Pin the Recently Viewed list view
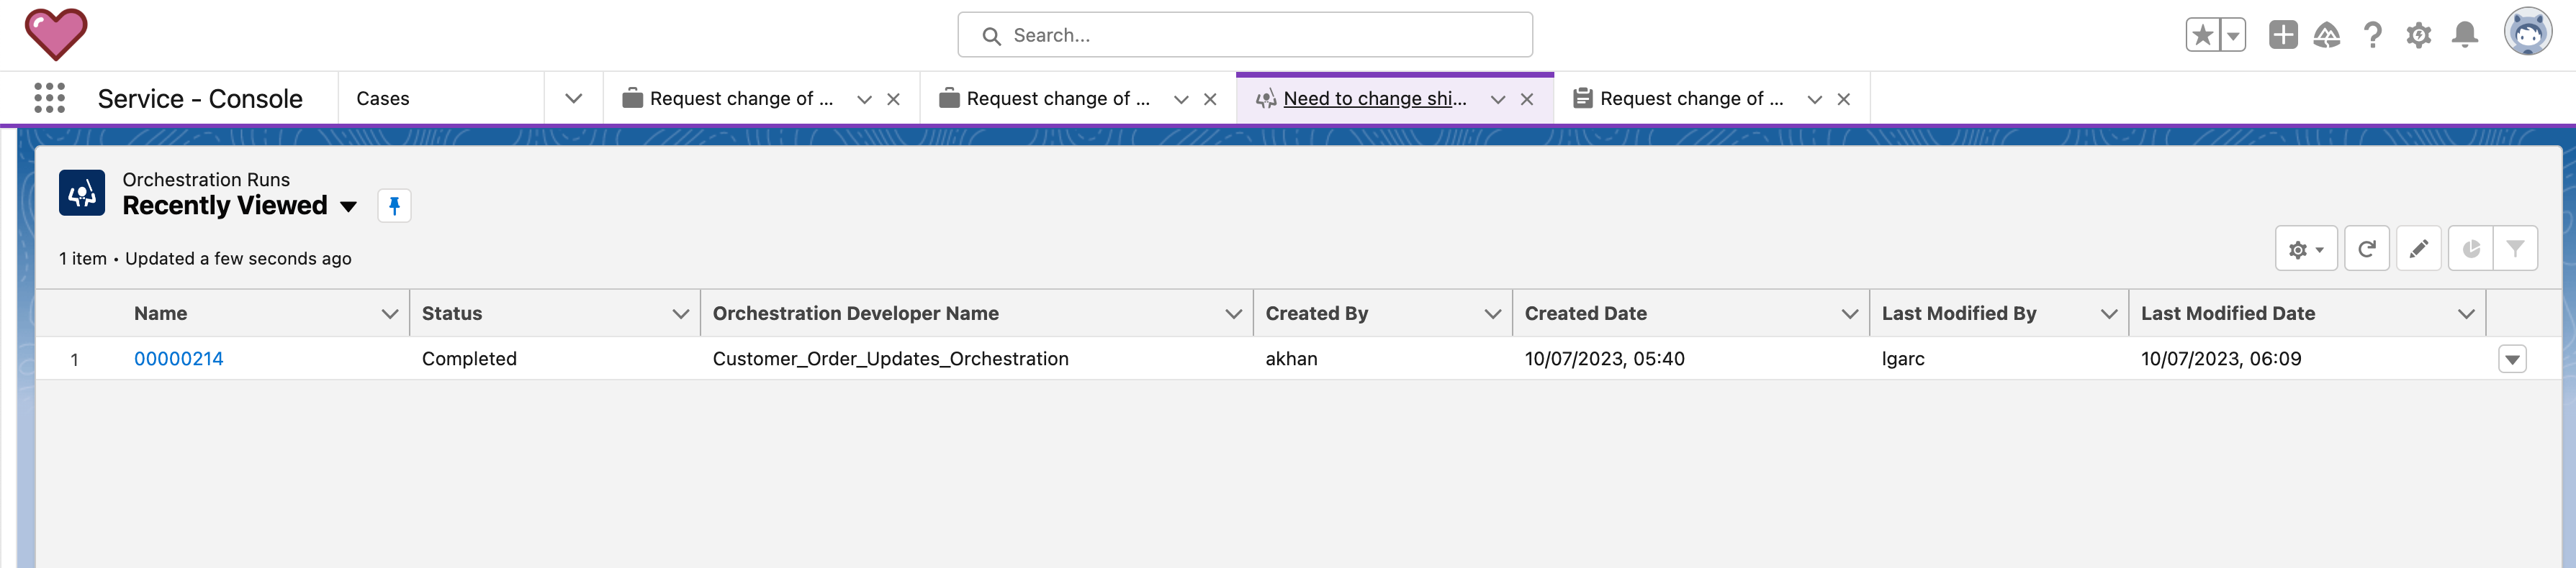 394,206
